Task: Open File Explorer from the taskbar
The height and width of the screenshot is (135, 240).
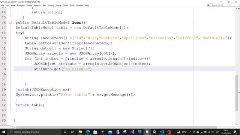Action: click(x=80, y=132)
